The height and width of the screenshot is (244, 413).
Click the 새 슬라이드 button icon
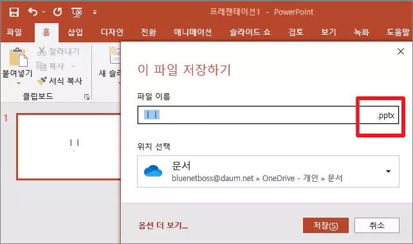[x=115, y=55]
